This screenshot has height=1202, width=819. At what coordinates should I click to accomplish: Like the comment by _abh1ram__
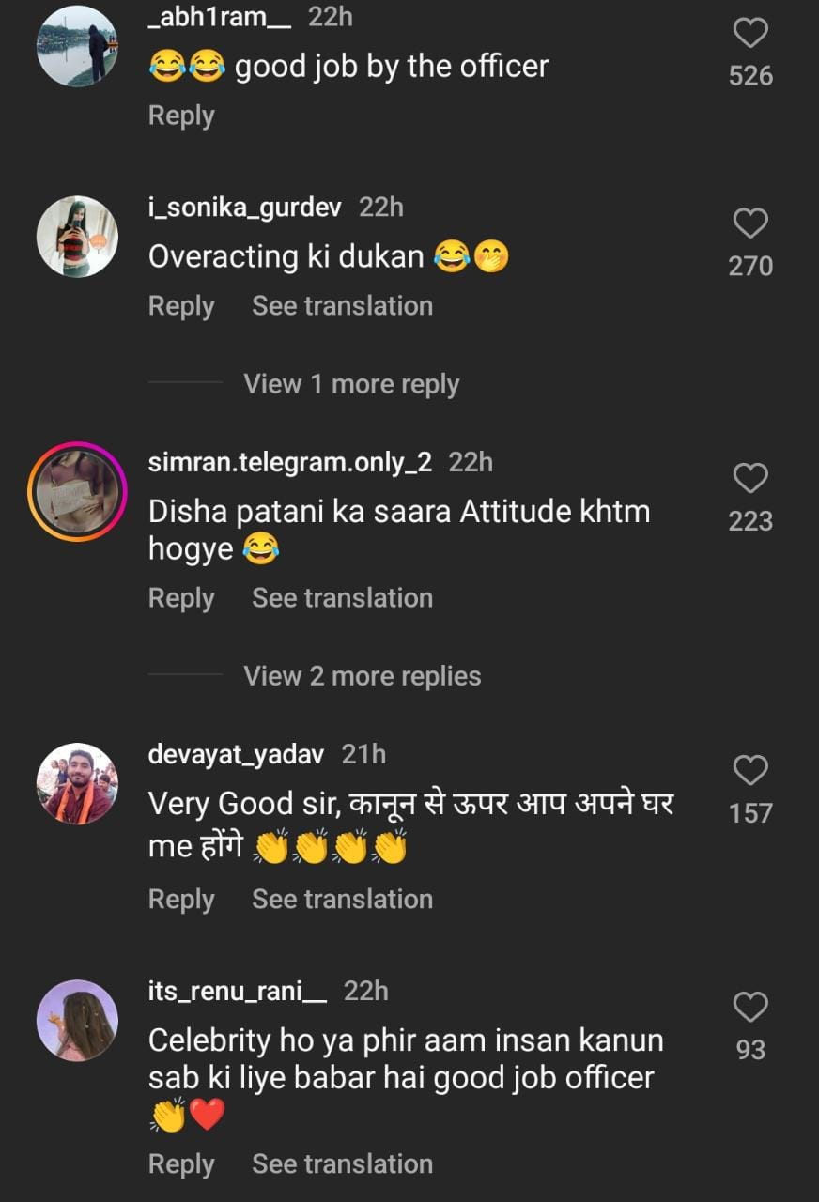click(750, 34)
